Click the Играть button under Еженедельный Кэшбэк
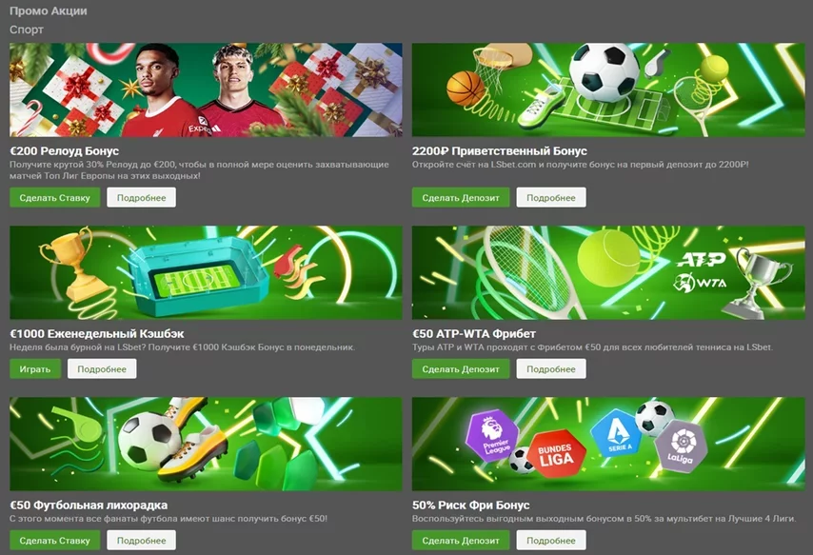This screenshot has width=813, height=555. point(35,368)
